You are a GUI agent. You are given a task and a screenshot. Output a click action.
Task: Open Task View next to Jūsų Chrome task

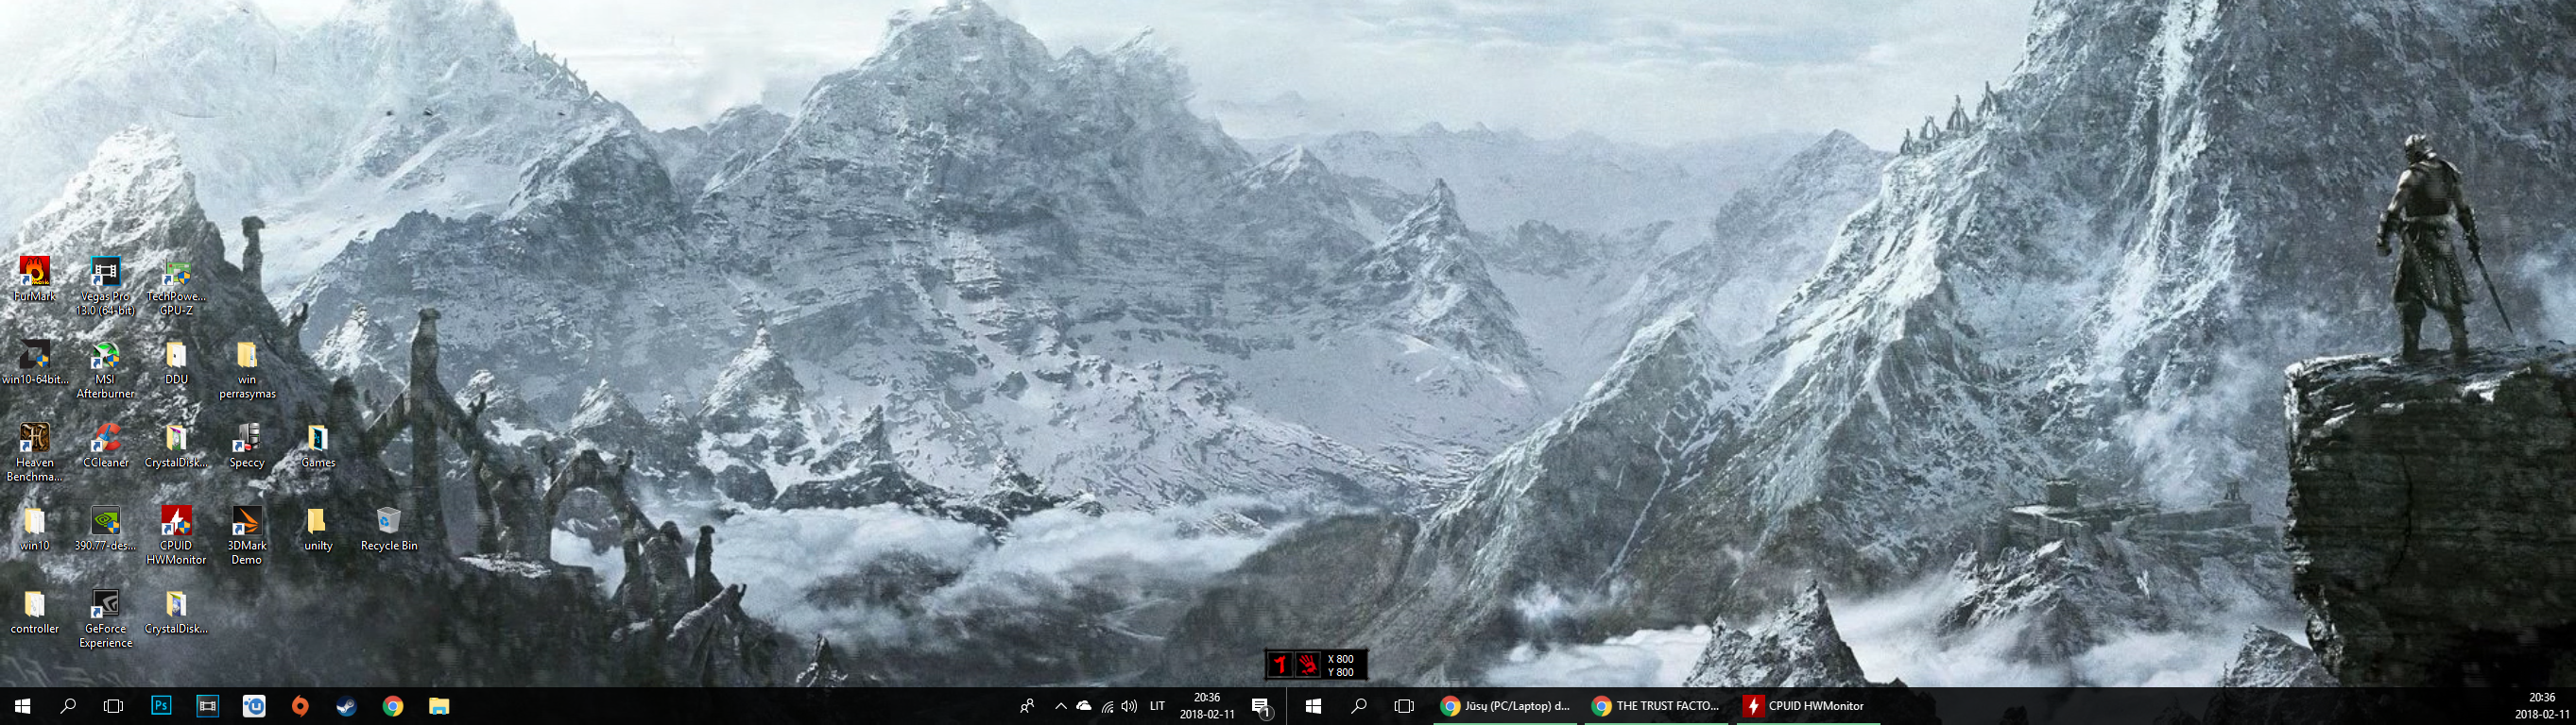[1405, 706]
